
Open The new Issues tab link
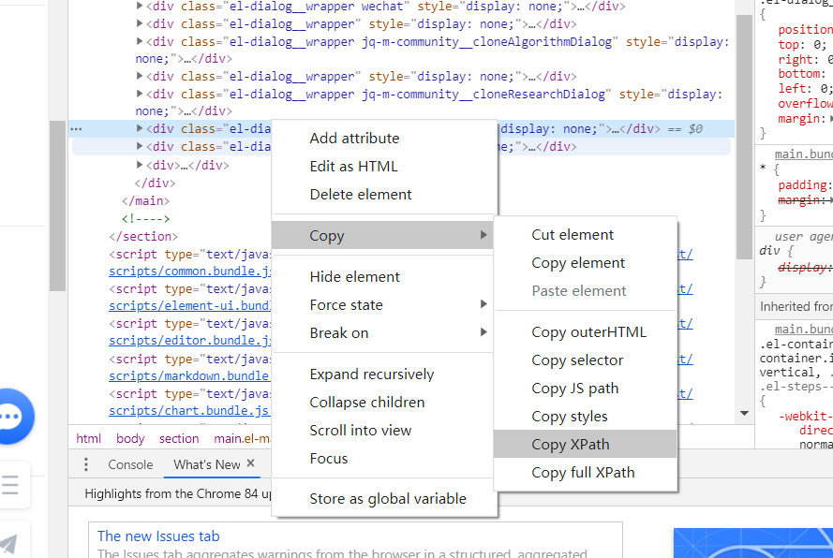click(x=158, y=536)
